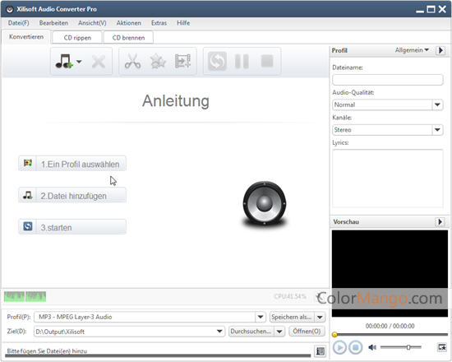Image resolution: width=452 pixels, height=362 pixels.
Task: Click 2.Datei hinzufügen button
Action: point(72,196)
